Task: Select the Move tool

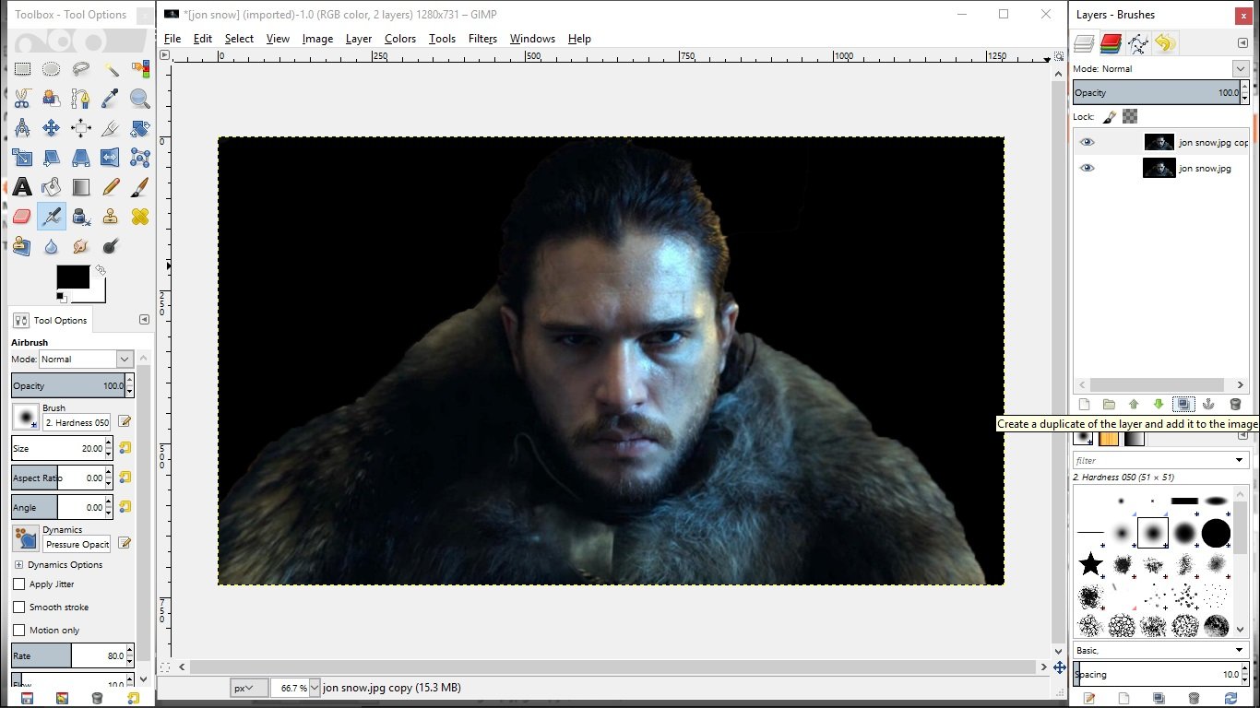Action: (52, 128)
